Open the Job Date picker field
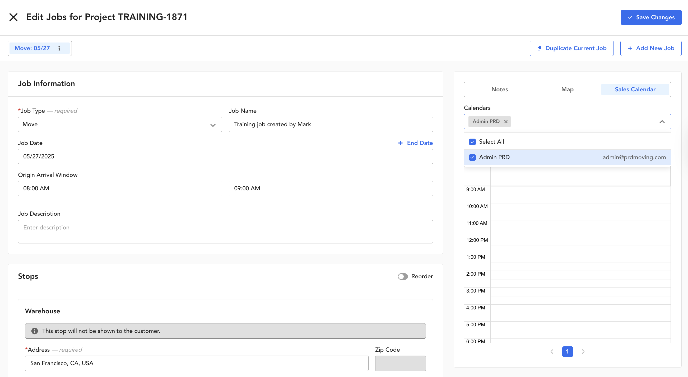The image size is (688, 377). point(225,156)
